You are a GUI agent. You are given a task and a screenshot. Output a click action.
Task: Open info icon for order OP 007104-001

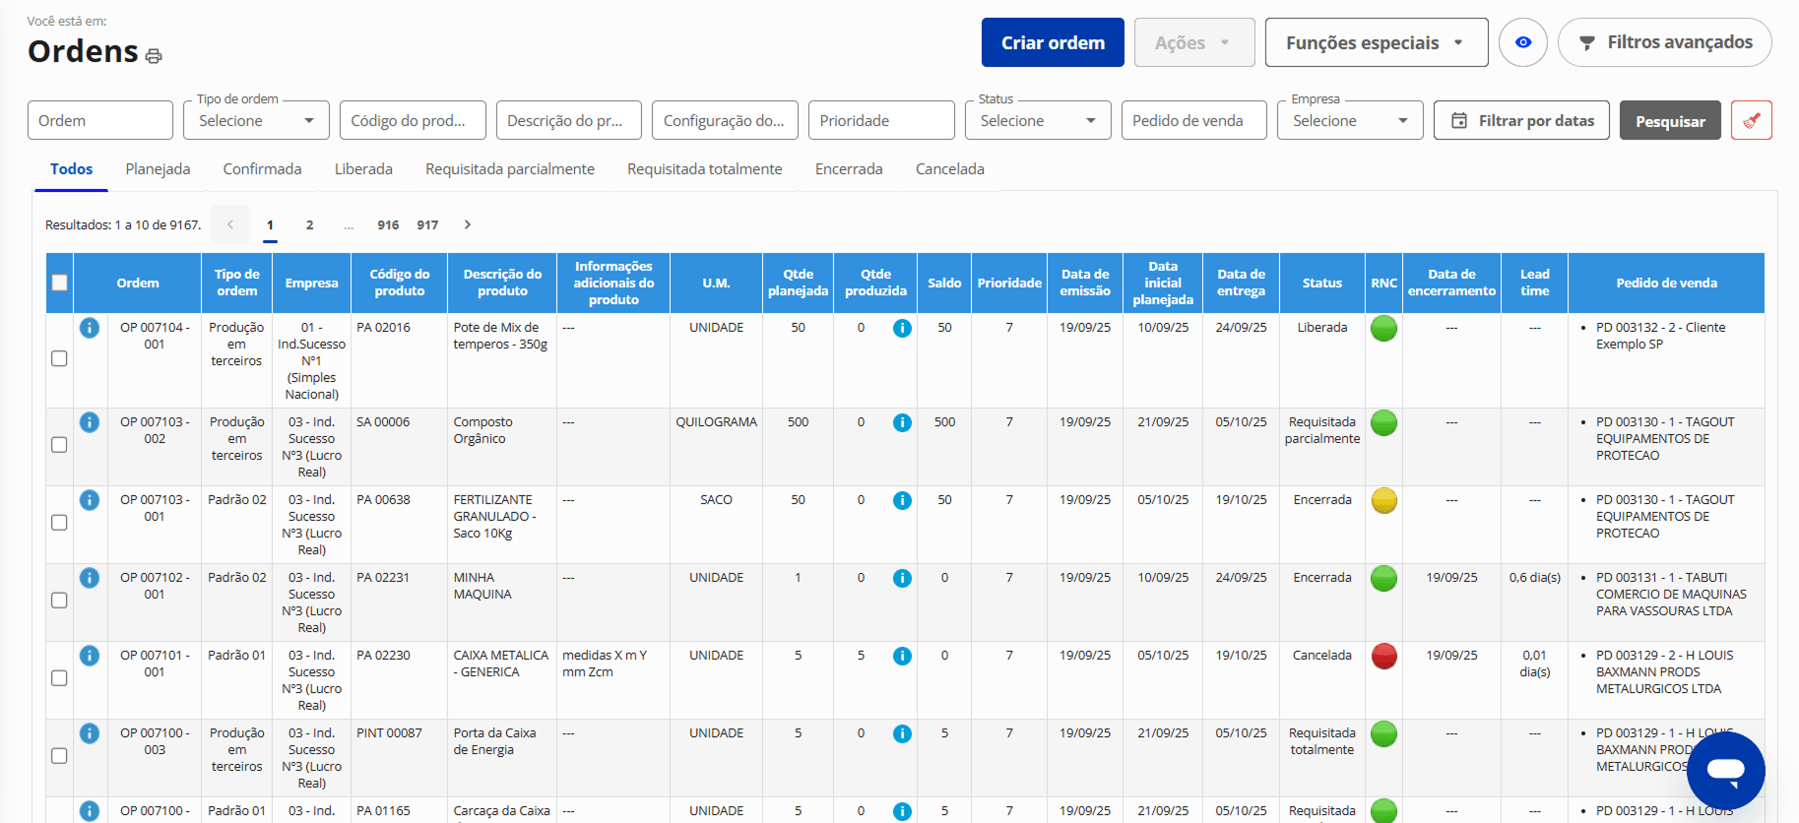pyautogui.click(x=90, y=328)
